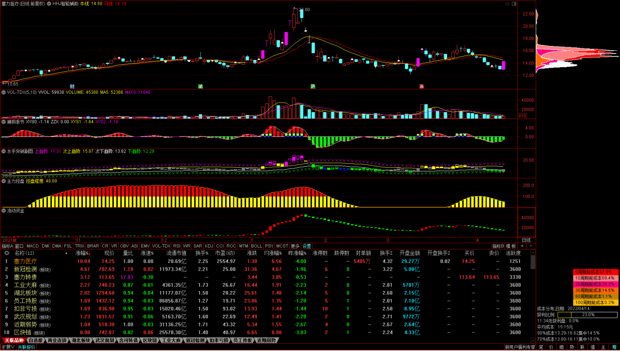Toggle the 主力控盘 indicator panel marker
Image resolution: width=620 pixels, height=351 pixels.
pyautogui.click(x=4, y=181)
